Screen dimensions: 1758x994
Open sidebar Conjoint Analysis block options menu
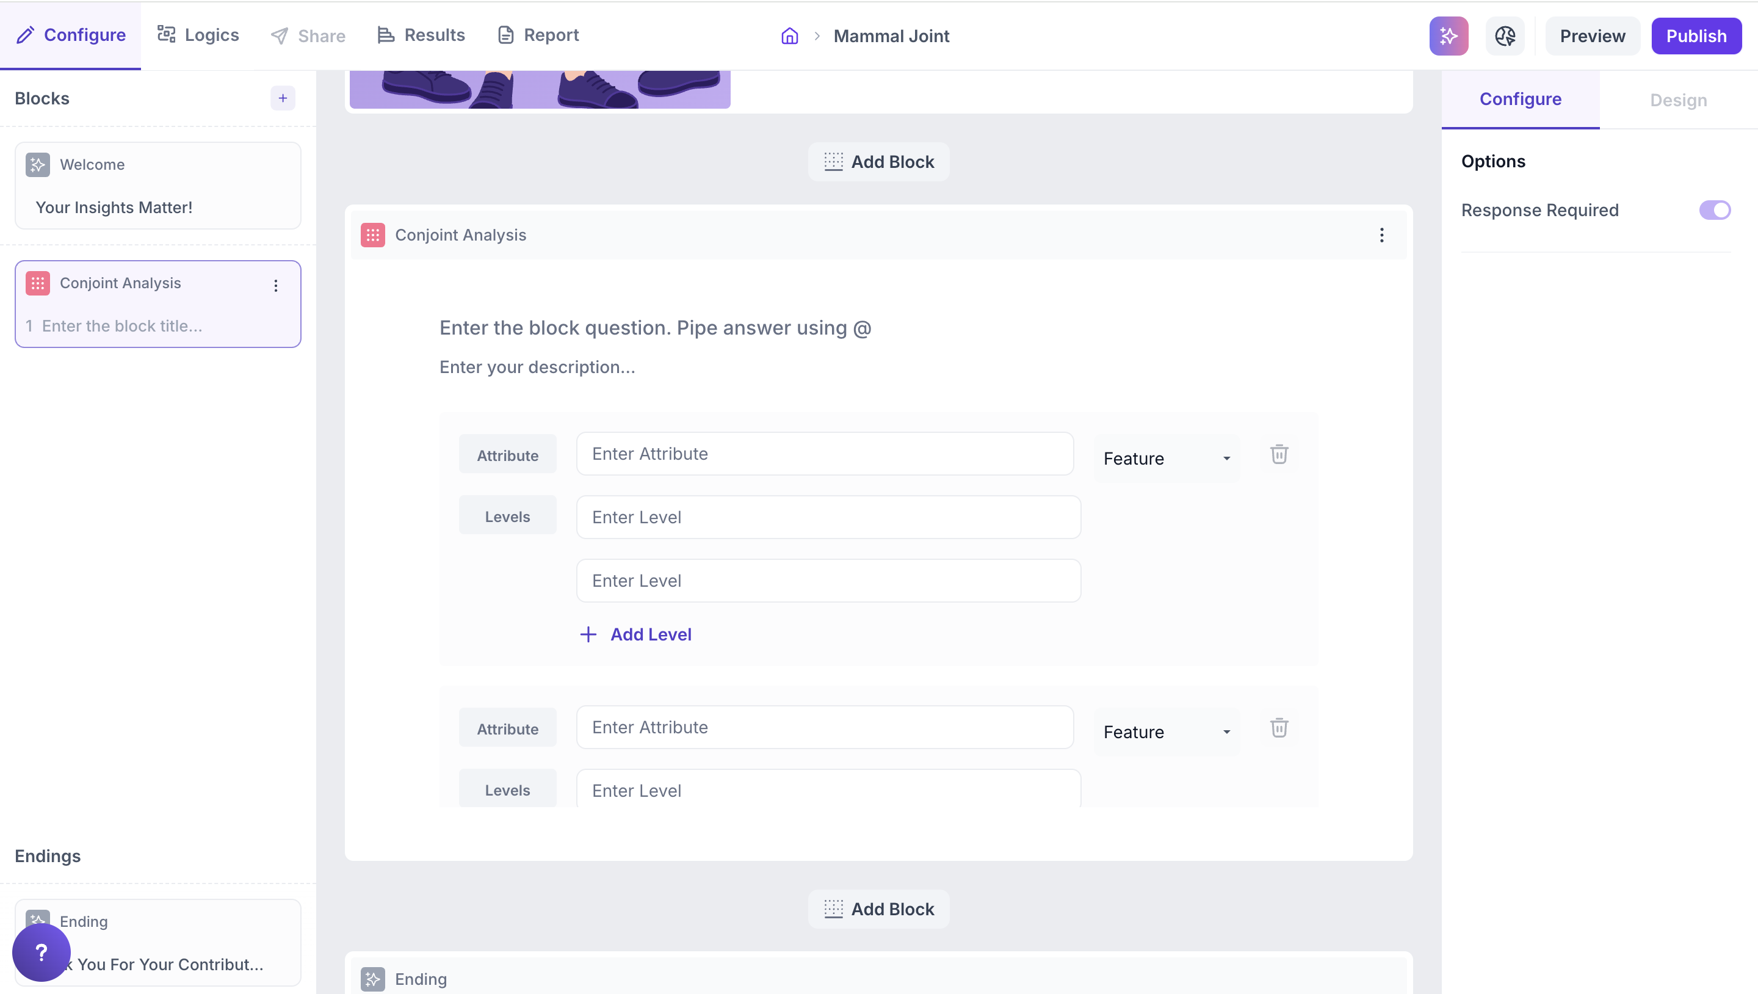point(276,285)
